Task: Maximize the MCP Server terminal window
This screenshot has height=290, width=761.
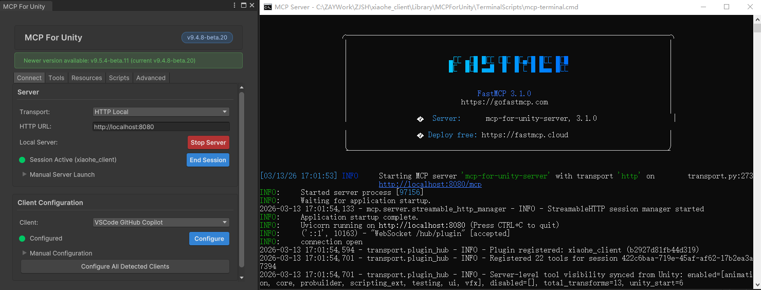Action: 727,7
